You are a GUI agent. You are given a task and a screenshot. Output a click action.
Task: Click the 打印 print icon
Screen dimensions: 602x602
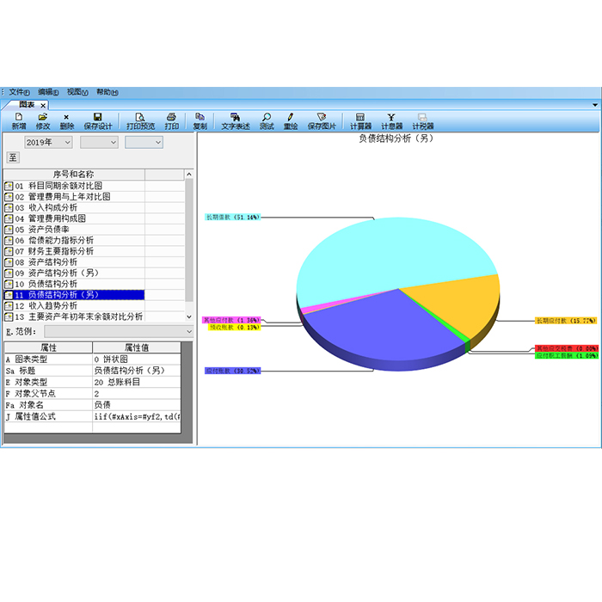[x=172, y=120]
